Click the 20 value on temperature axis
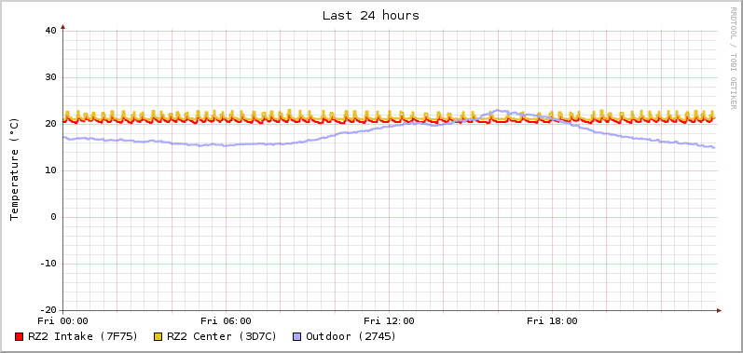This screenshot has width=743, height=353. pyautogui.click(x=50, y=124)
